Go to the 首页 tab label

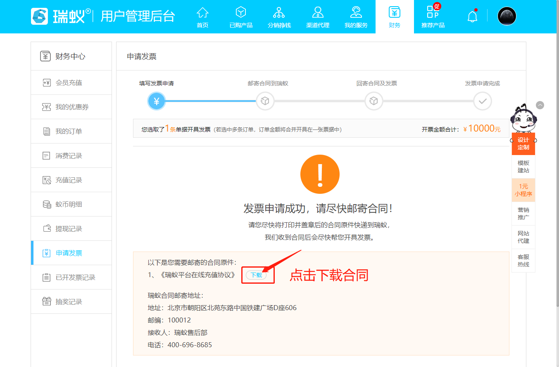[x=202, y=25]
